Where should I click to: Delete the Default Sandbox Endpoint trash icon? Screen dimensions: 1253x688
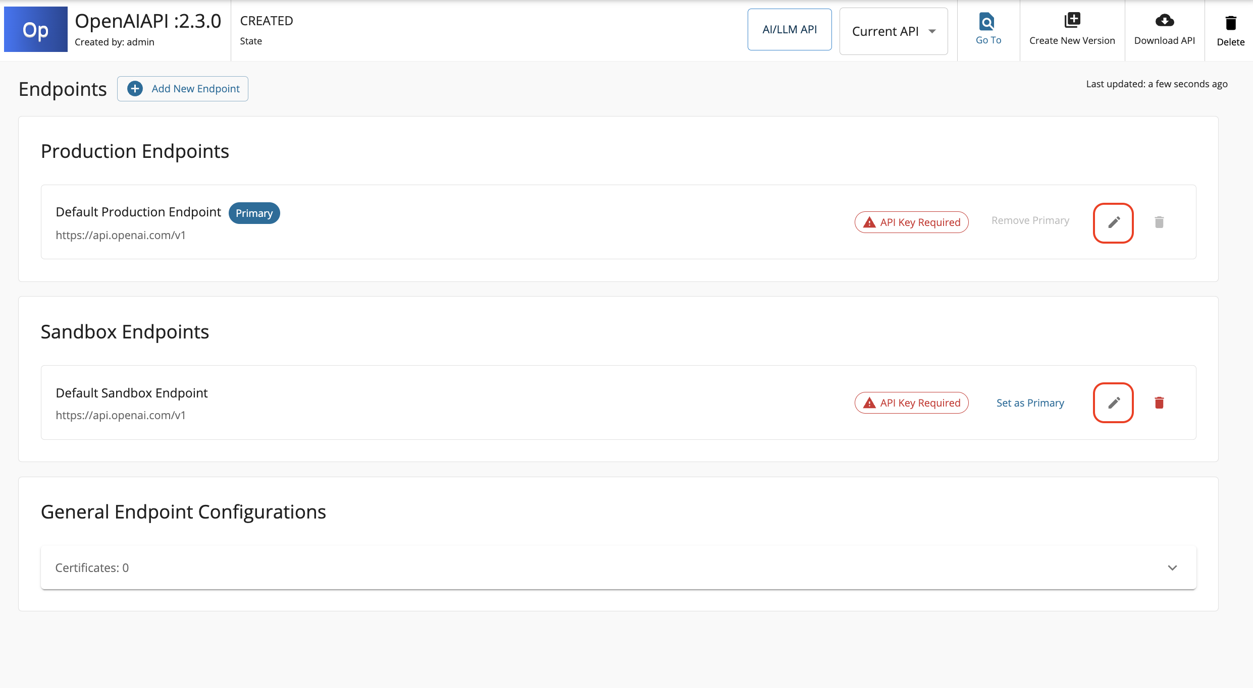[x=1159, y=403]
